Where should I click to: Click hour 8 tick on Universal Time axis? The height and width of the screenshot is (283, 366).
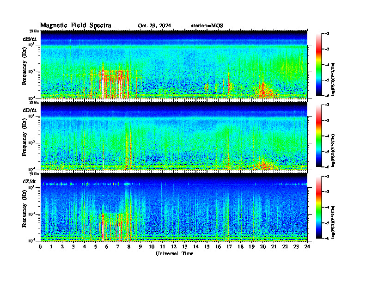click(129, 247)
